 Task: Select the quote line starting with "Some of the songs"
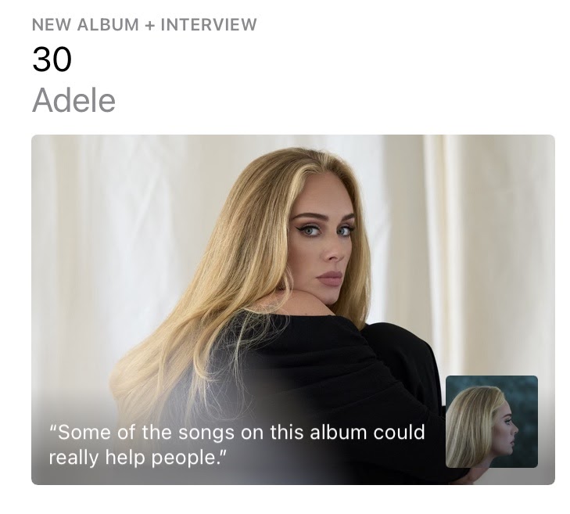click(237, 432)
